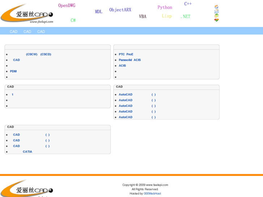
Task: Click the home house icon
Action: tap(216, 7)
